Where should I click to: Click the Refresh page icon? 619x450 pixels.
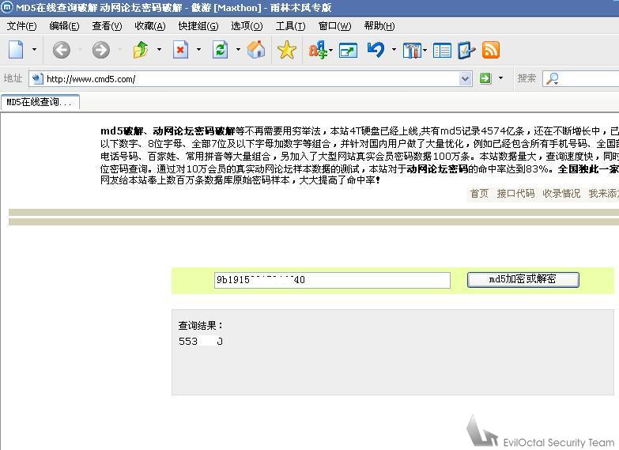(x=221, y=51)
